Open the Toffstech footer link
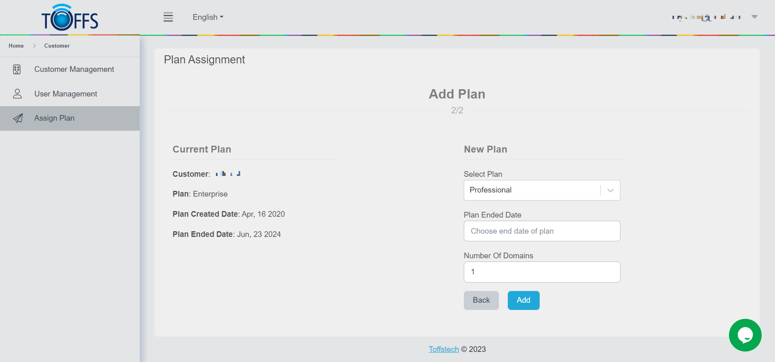Viewport: 775px width, 362px height. click(444, 349)
